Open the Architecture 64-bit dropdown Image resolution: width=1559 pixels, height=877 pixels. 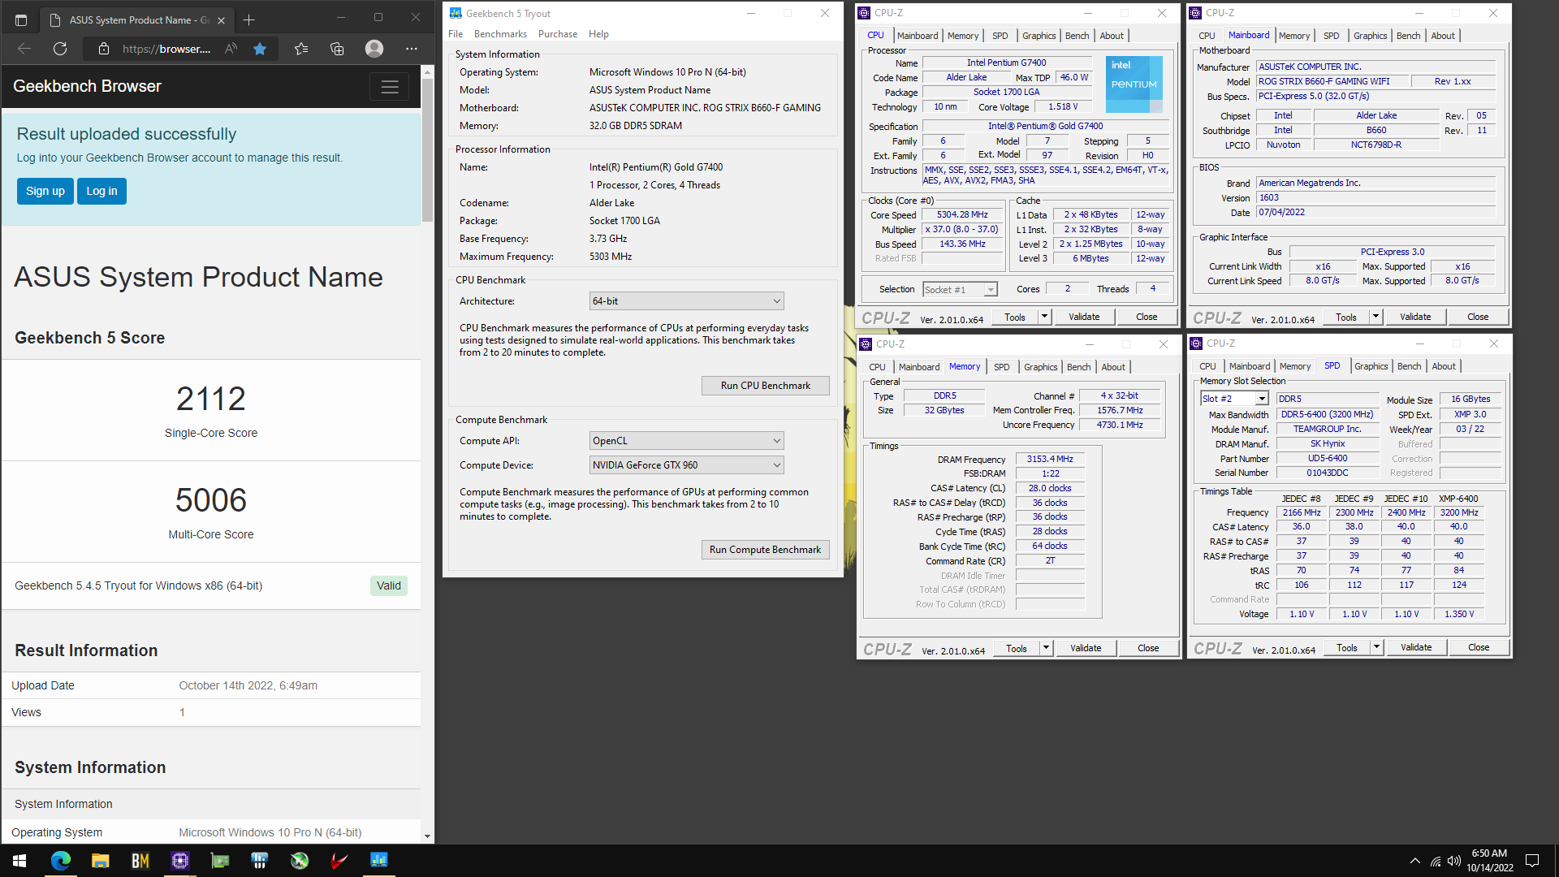(687, 301)
